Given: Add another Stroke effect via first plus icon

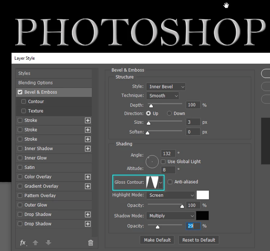Looking at the screenshot, I should coord(88,120).
